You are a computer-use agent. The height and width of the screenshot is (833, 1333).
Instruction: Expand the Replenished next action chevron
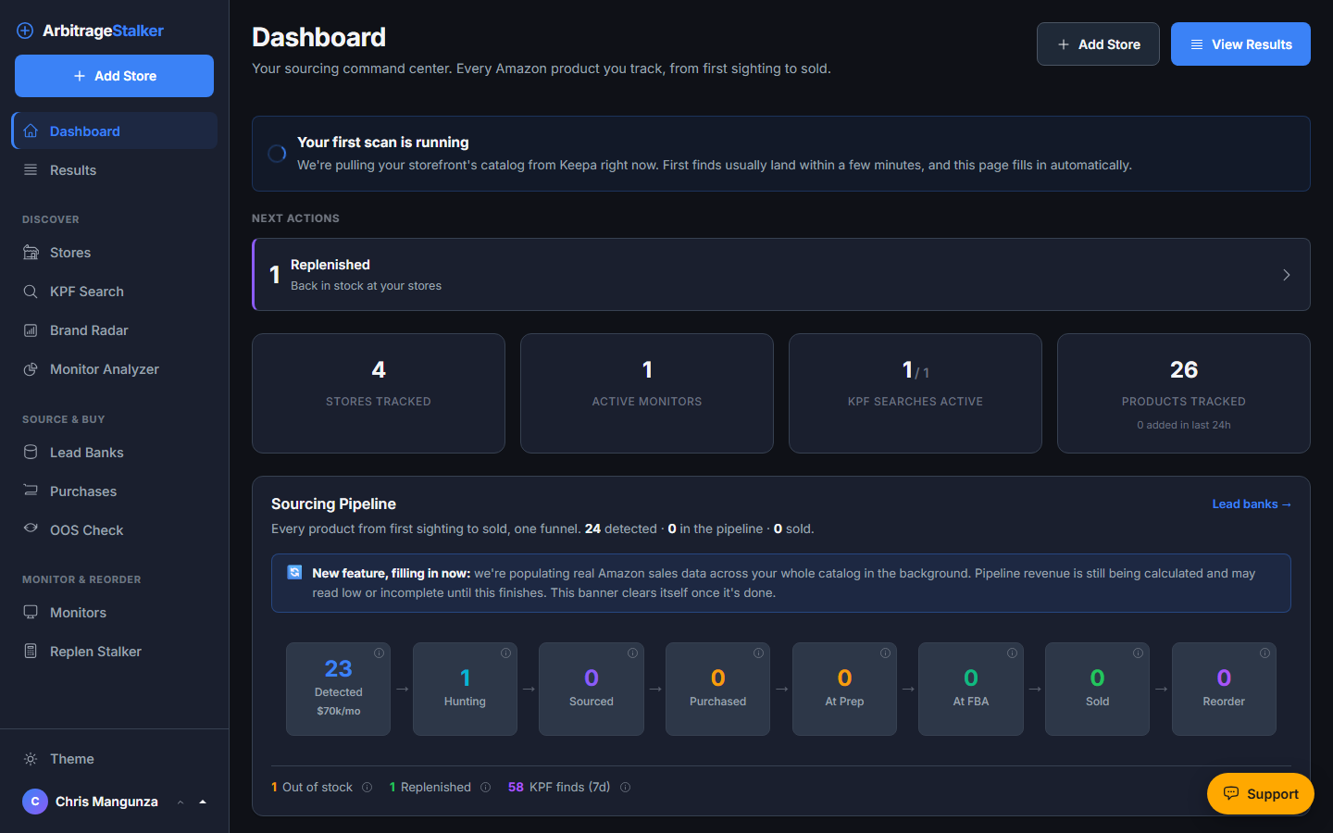coord(1286,275)
